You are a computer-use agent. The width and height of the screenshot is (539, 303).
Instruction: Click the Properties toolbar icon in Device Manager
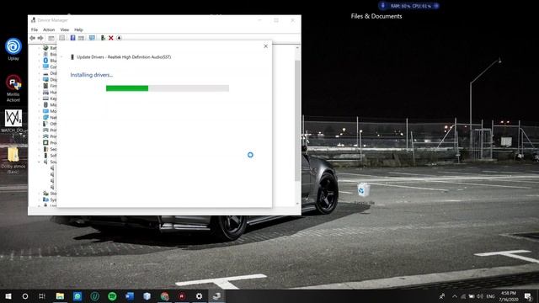(61, 38)
